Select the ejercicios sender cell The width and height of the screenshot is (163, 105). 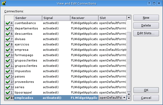point(28,44)
